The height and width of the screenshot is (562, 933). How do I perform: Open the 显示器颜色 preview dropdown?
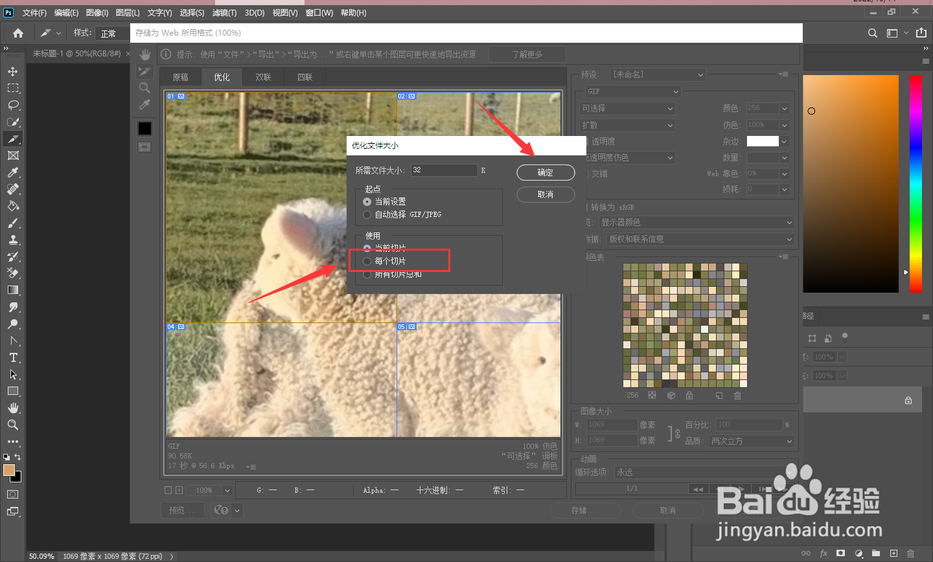pos(697,222)
